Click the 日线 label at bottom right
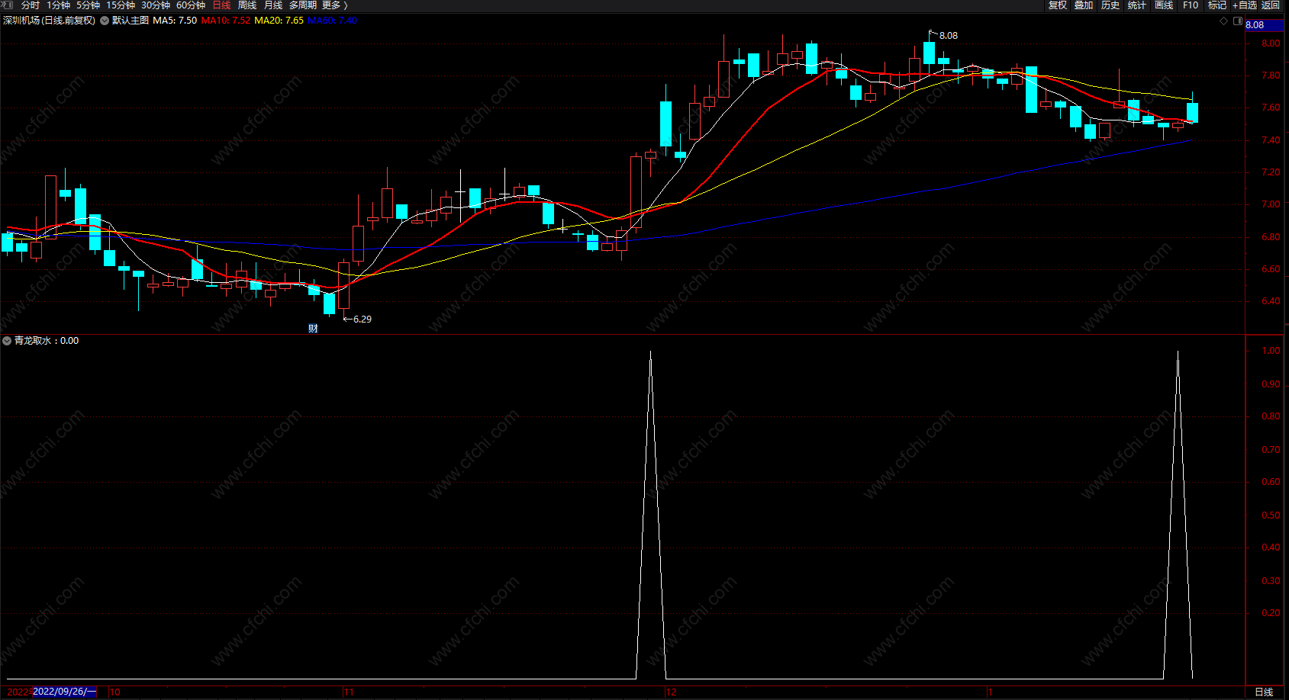Viewport: 1289px width, 700px height. coord(1264,692)
